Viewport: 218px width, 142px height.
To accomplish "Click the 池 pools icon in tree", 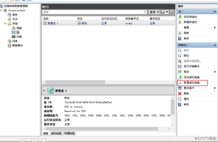I will coord(13,32).
